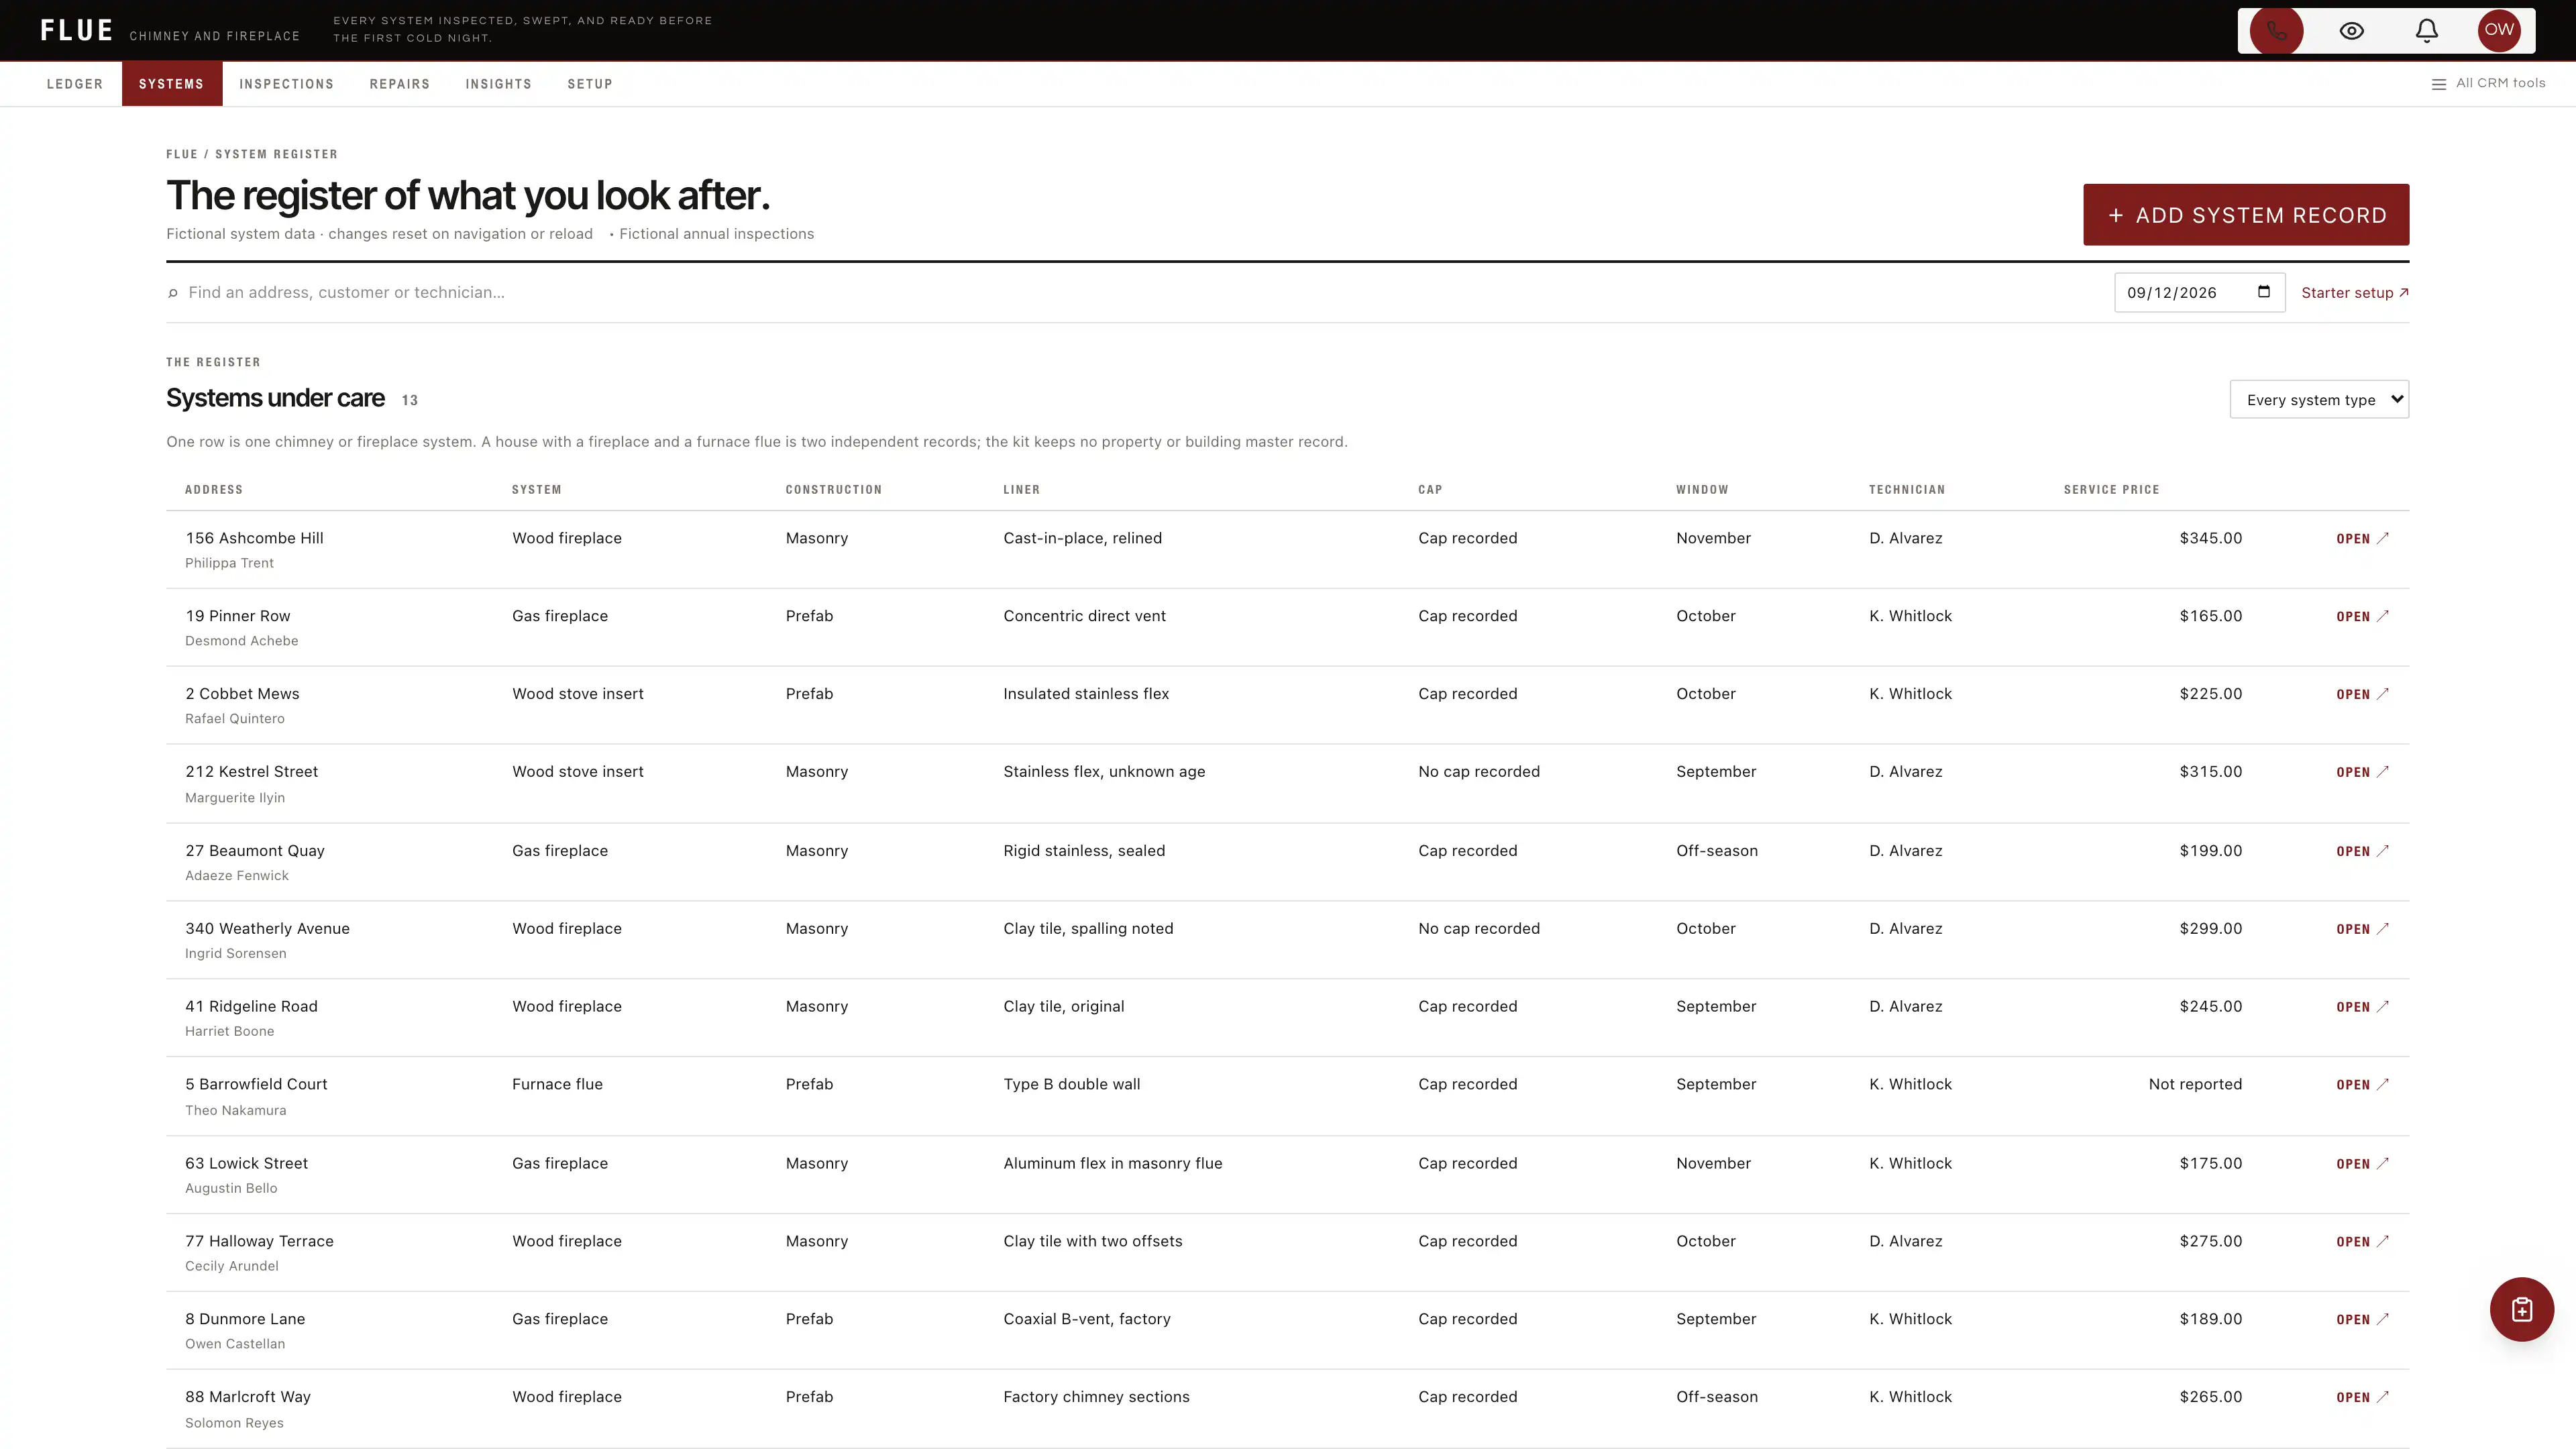The height and width of the screenshot is (1449, 2576).
Task: Click OPEN for 77 Halloway Terrace
Action: pos(2362,1242)
